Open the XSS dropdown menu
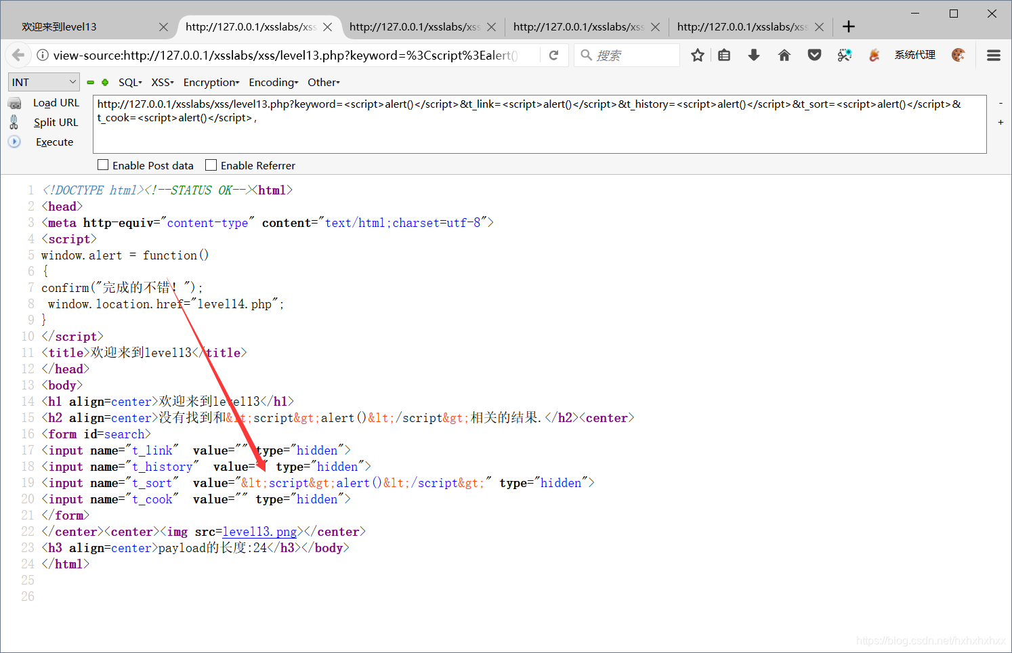Viewport: 1012px width, 653px height. pos(163,82)
